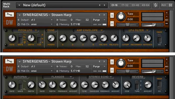
Task: Click Max voices value 32 on top instrument
Action: [x=87, y=20]
